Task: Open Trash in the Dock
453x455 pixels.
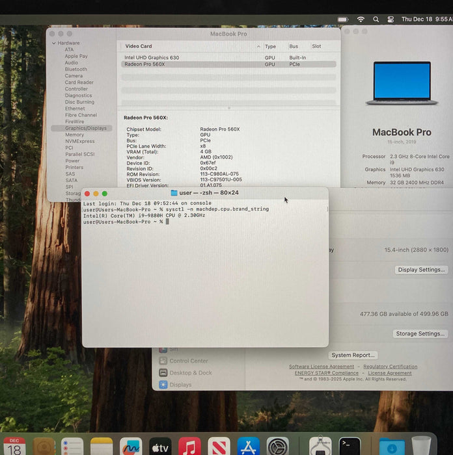Action: pos(421,447)
